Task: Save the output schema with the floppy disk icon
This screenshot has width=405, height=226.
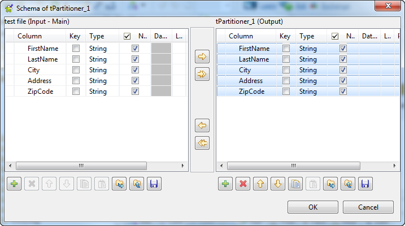Action: [x=364, y=184]
